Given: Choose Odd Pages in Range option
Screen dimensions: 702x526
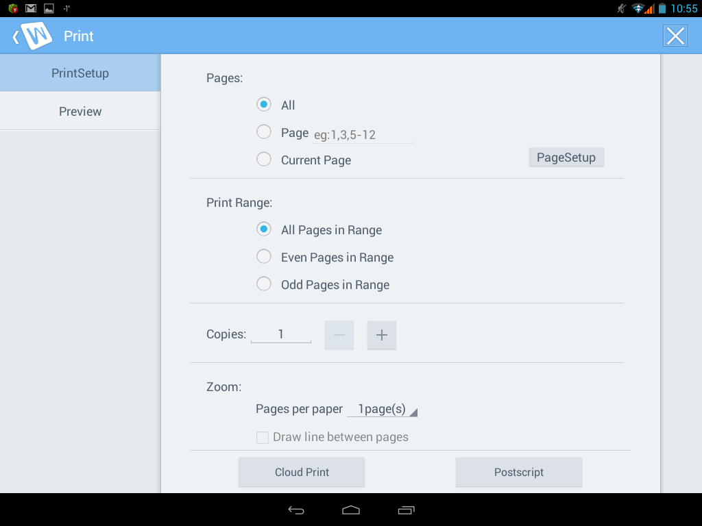Looking at the screenshot, I should [264, 284].
